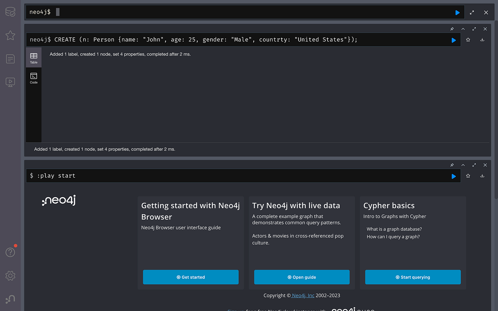Switch to the Code view tab
498x311 pixels.
[x=33, y=77]
